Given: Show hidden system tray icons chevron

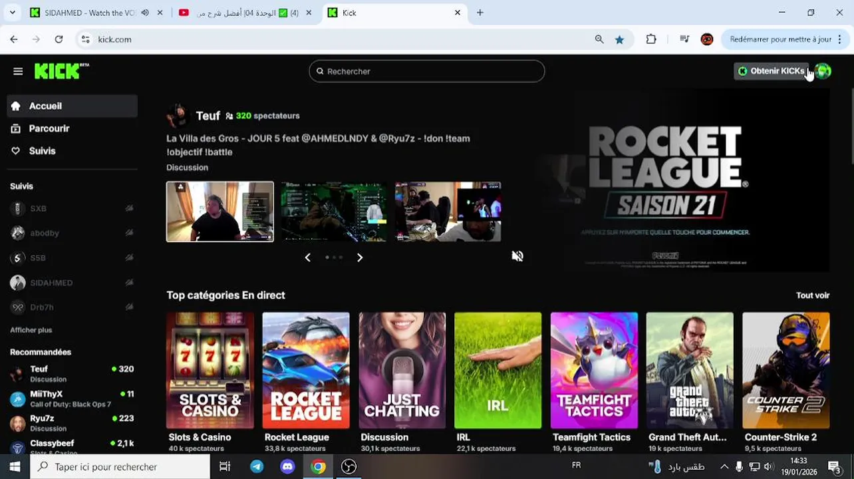Looking at the screenshot, I should coord(724,467).
